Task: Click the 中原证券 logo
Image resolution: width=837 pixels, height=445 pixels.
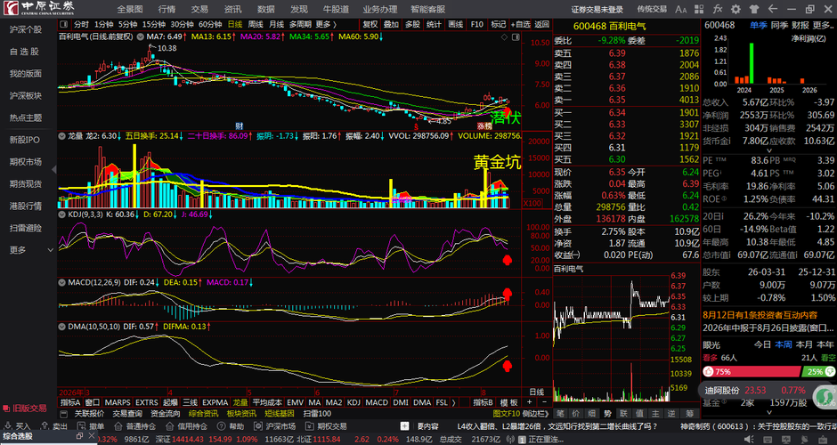Action: [x=38, y=8]
